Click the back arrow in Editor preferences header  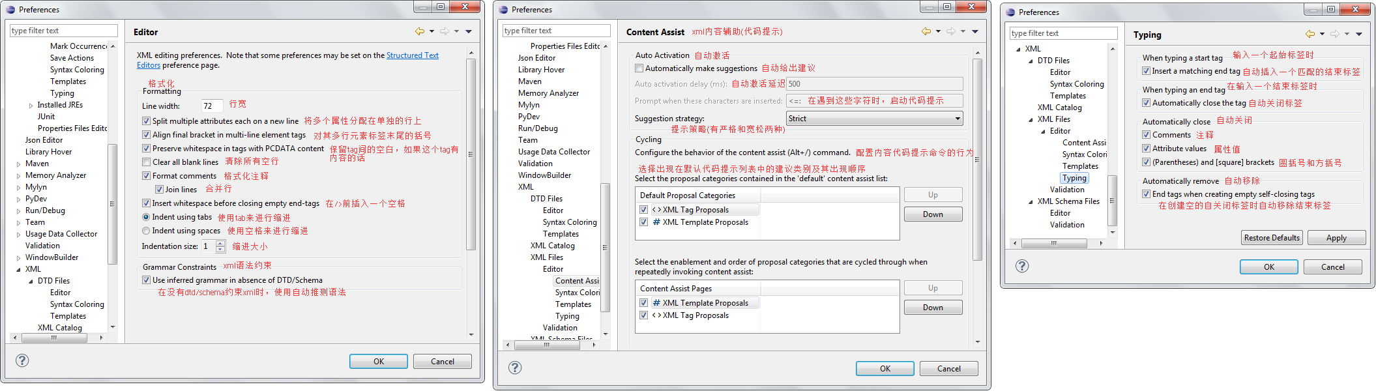[x=419, y=31]
